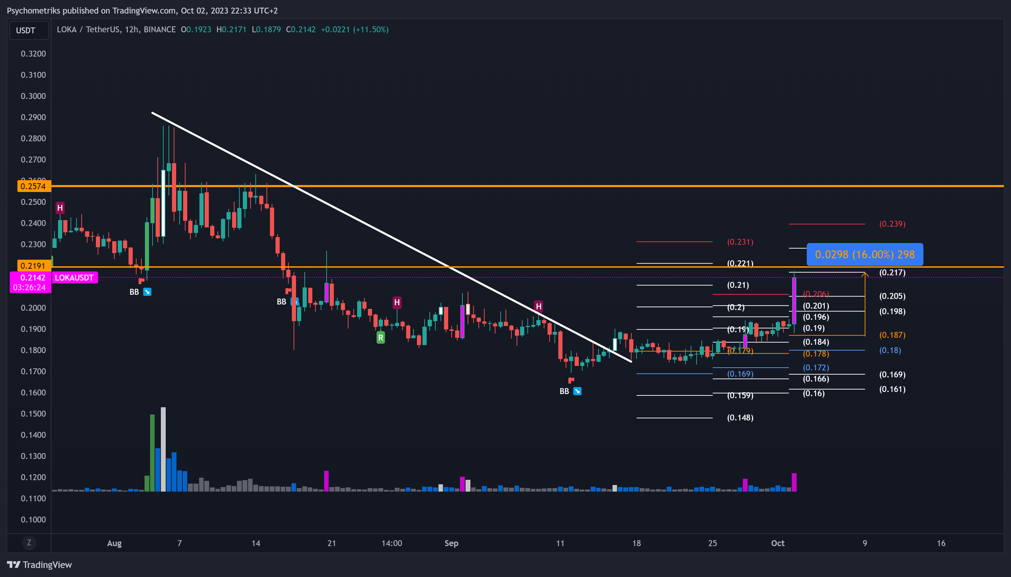Image resolution: width=1011 pixels, height=577 pixels.
Task: Click the Z timezone button
Action: pyautogui.click(x=29, y=543)
